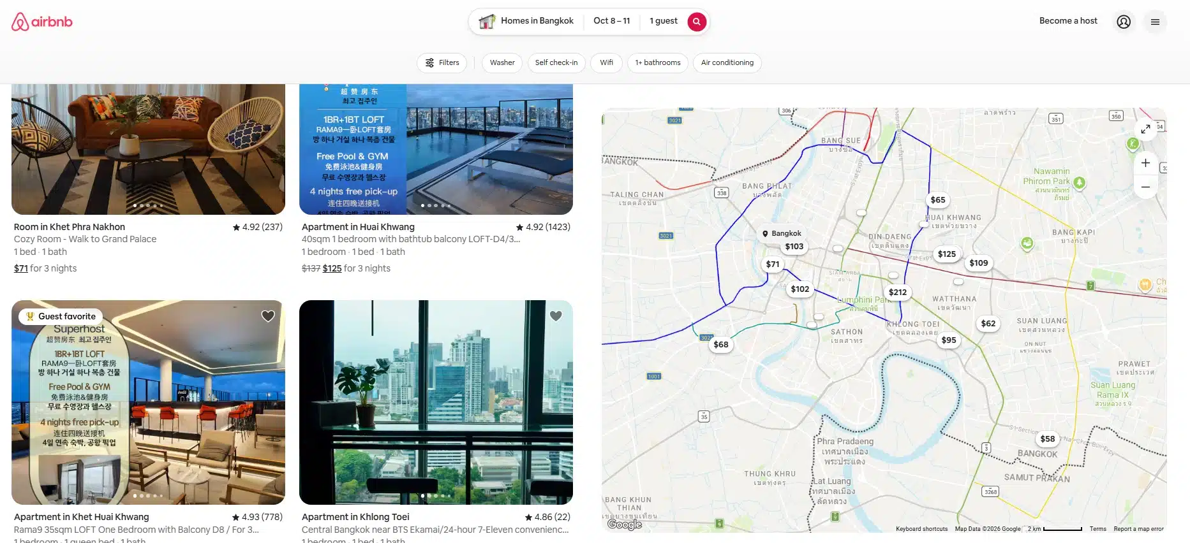Change the 1 guest selection
The width and height of the screenshot is (1190, 543).
(x=664, y=21)
